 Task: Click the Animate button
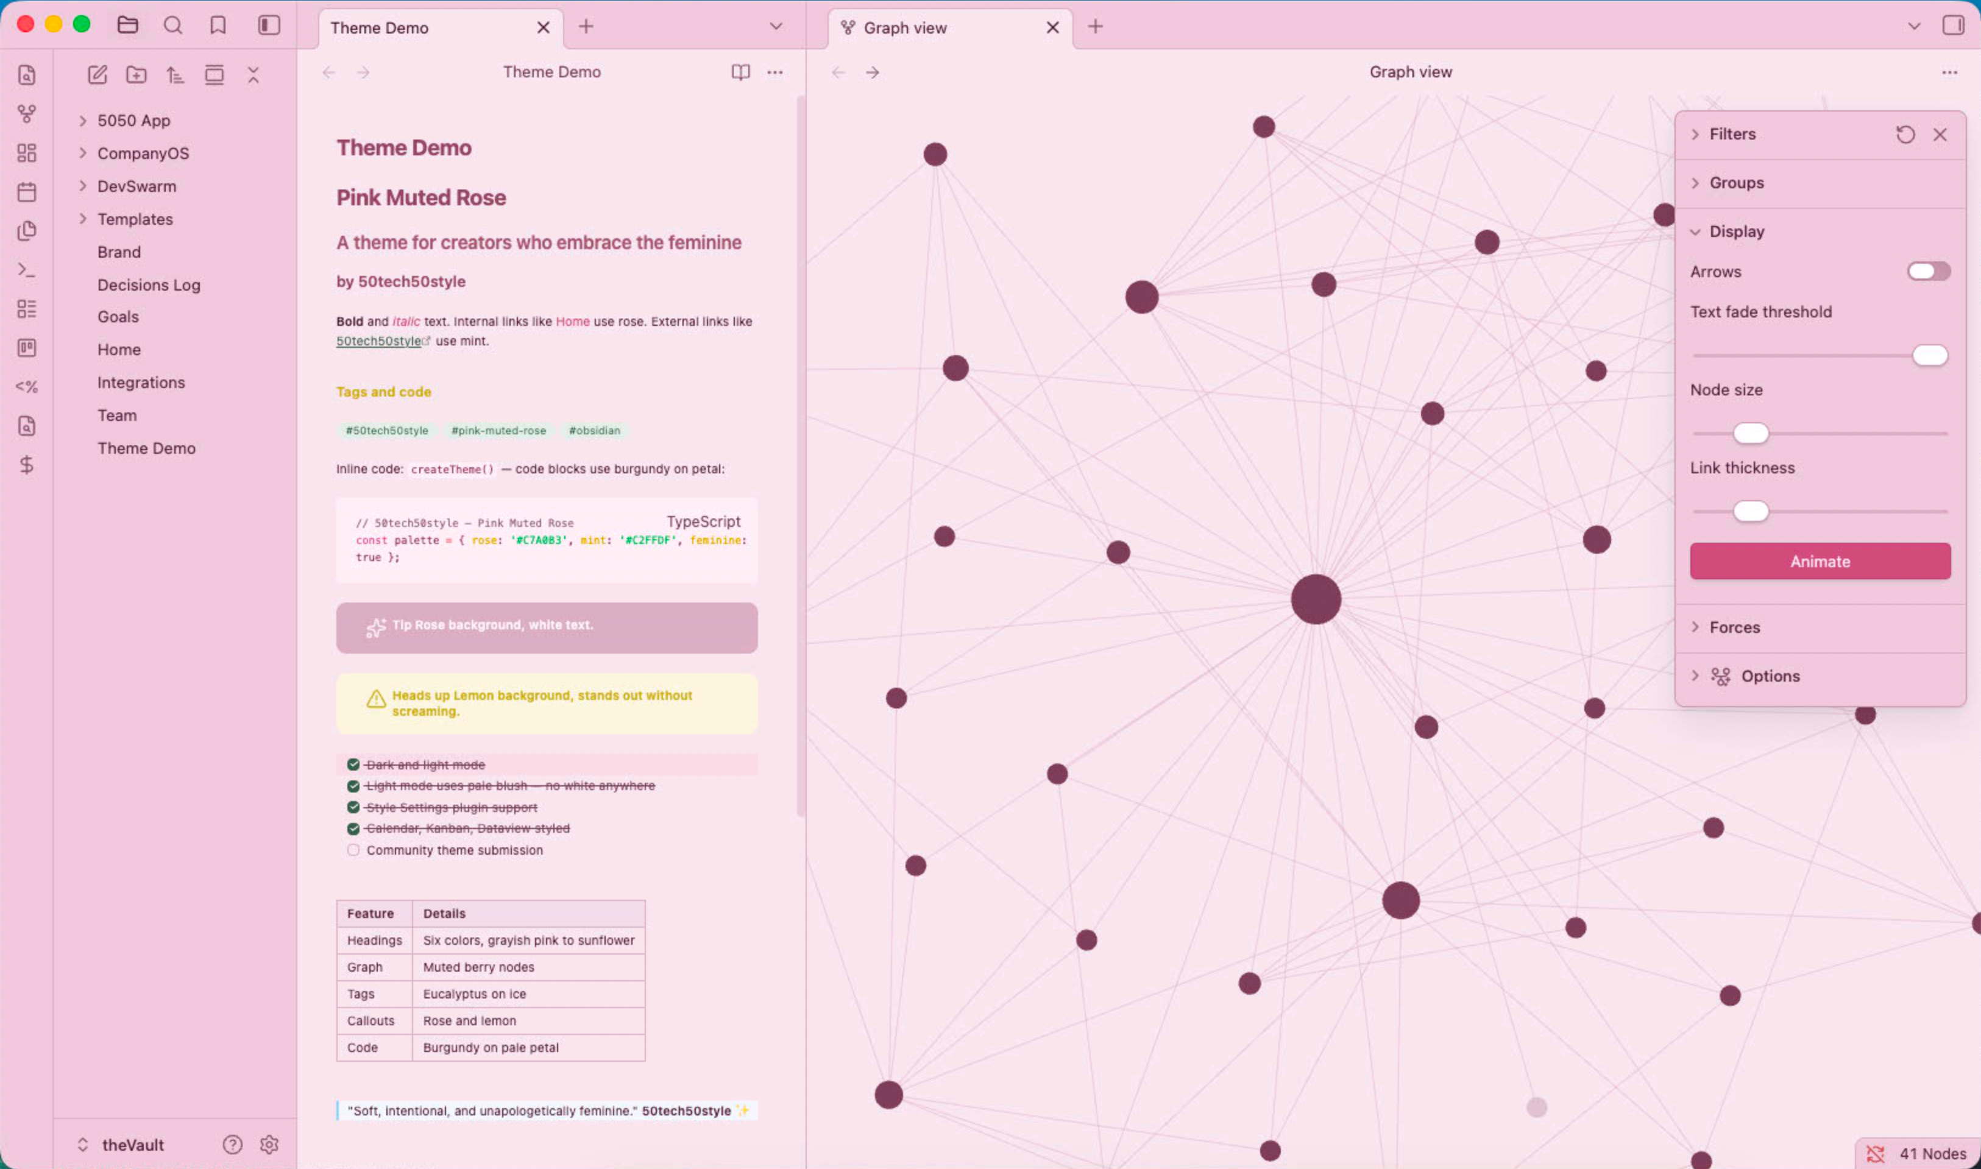1820,562
